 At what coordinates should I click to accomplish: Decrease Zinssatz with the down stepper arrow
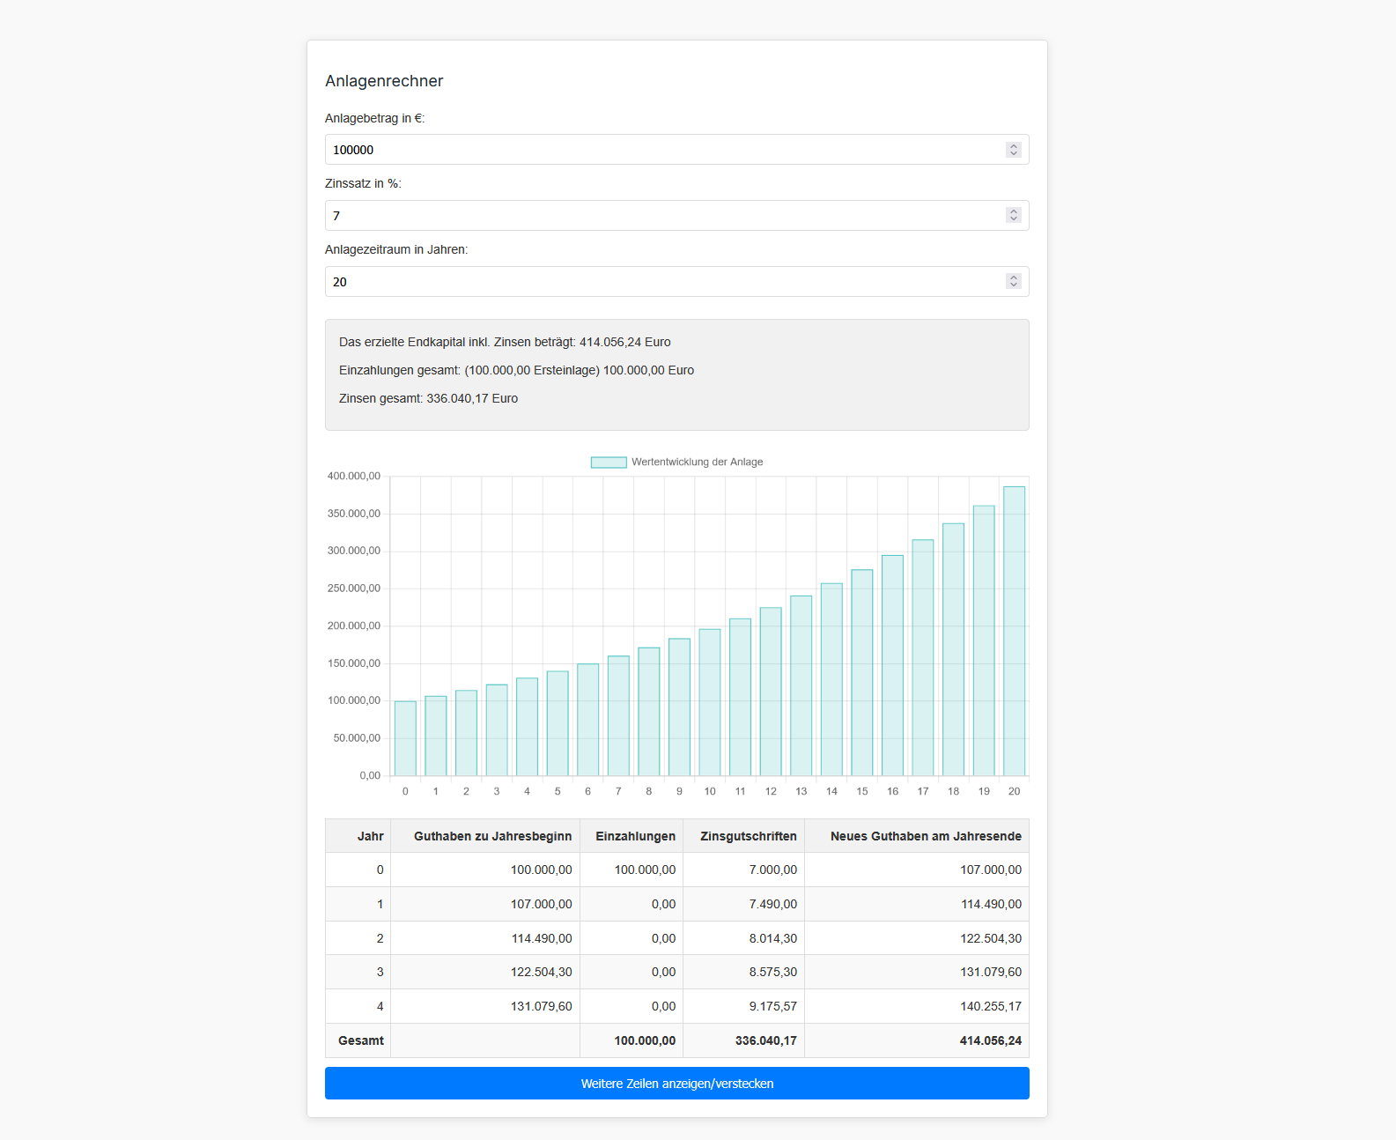click(1014, 219)
